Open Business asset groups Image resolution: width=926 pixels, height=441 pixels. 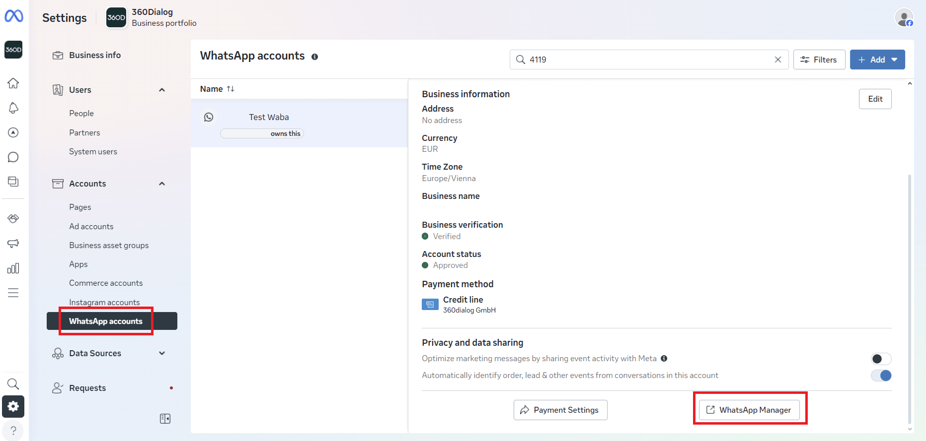(109, 245)
